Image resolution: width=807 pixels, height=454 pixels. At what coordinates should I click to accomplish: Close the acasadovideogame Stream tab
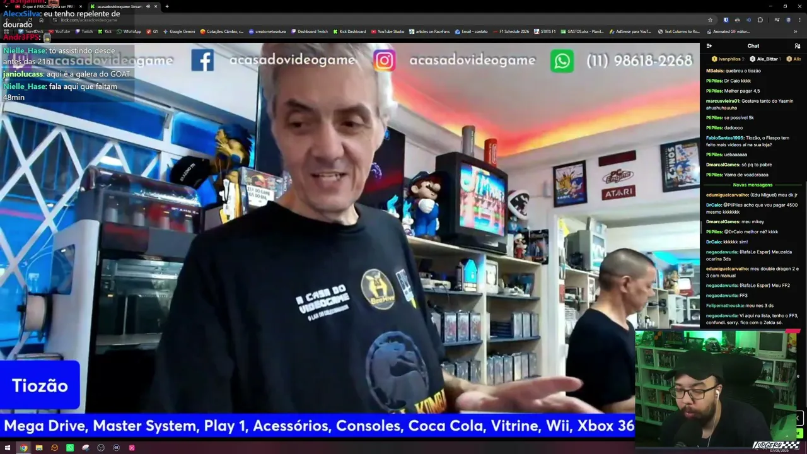[156, 6]
